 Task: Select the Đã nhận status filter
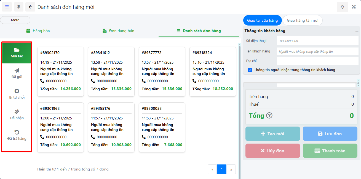(17, 114)
